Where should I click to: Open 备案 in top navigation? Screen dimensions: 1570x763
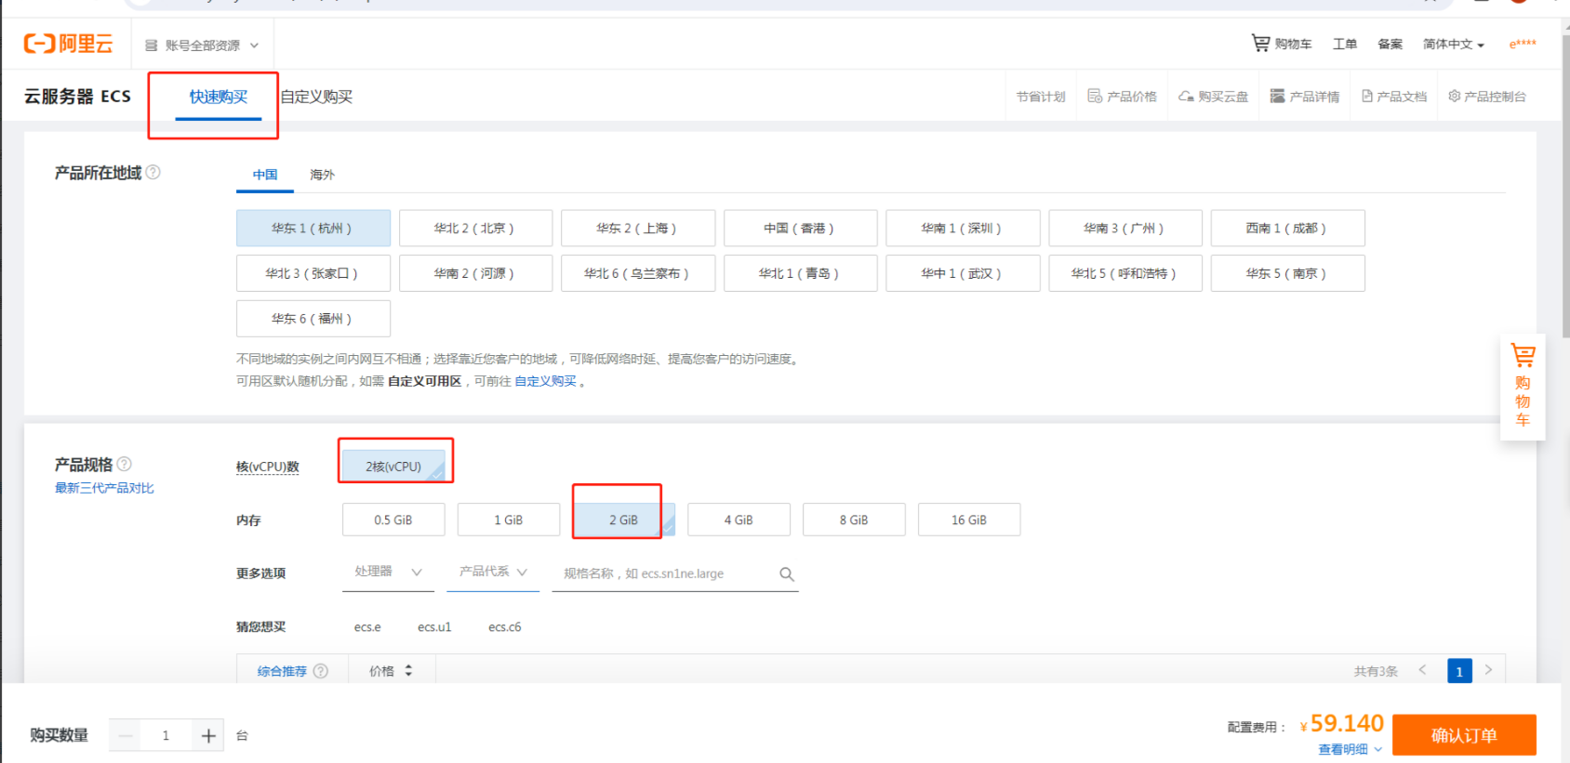(x=1390, y=44)
